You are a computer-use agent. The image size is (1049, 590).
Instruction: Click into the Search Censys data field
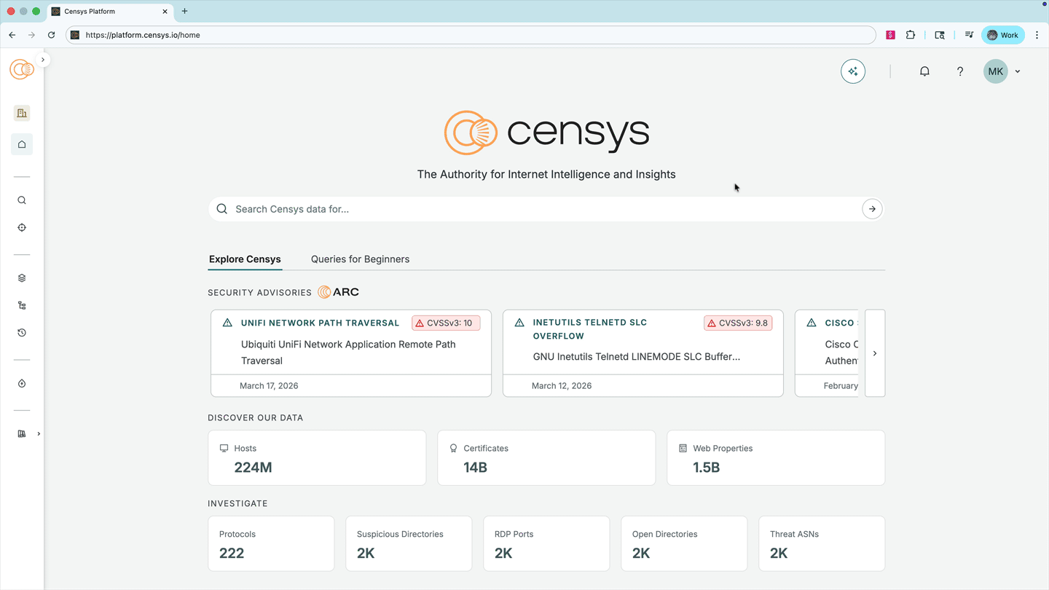point(546,209)
